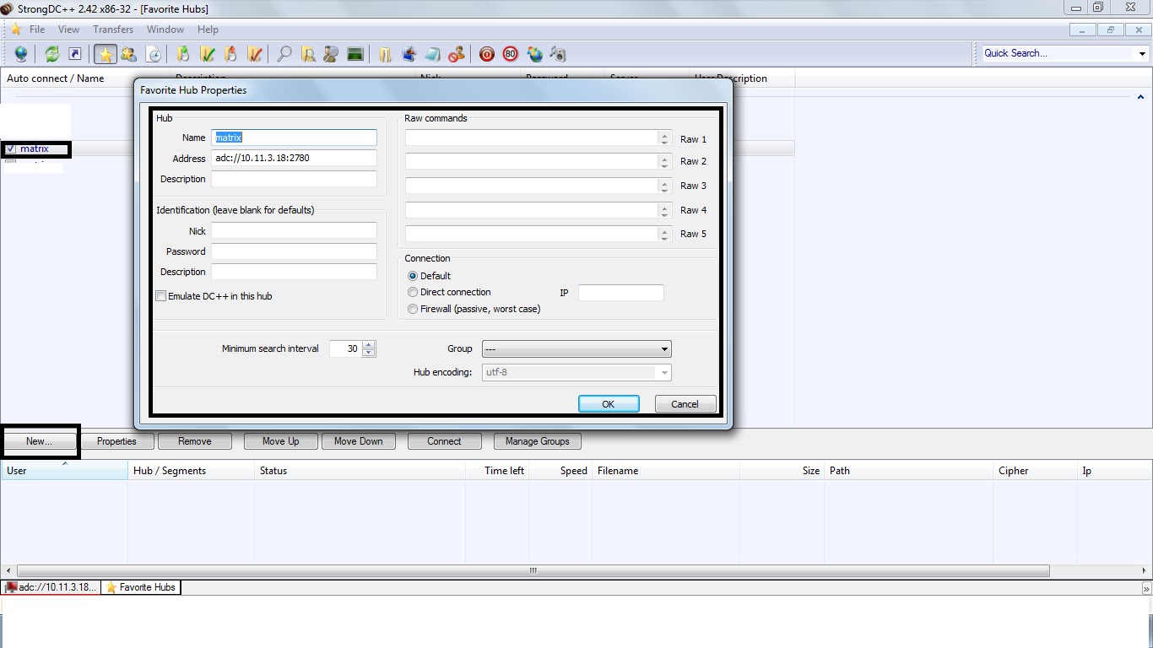The height and width of the screenshot is (648, 1153).
Task: Enable Emulate DC++ in this hub
Action: pyautogui.click(x=160, y=296)
